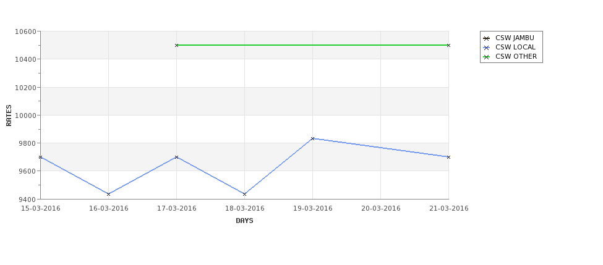Select the CSW LOCAL point on 18-03-2016
This screenshot has height=265, width=603.
[244, 195]
